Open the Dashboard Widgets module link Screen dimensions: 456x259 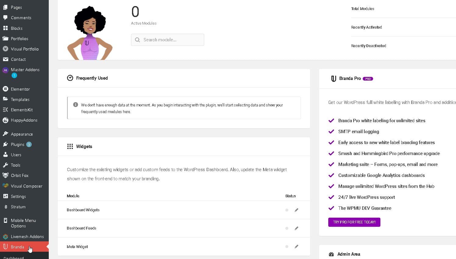click(83, 210)
